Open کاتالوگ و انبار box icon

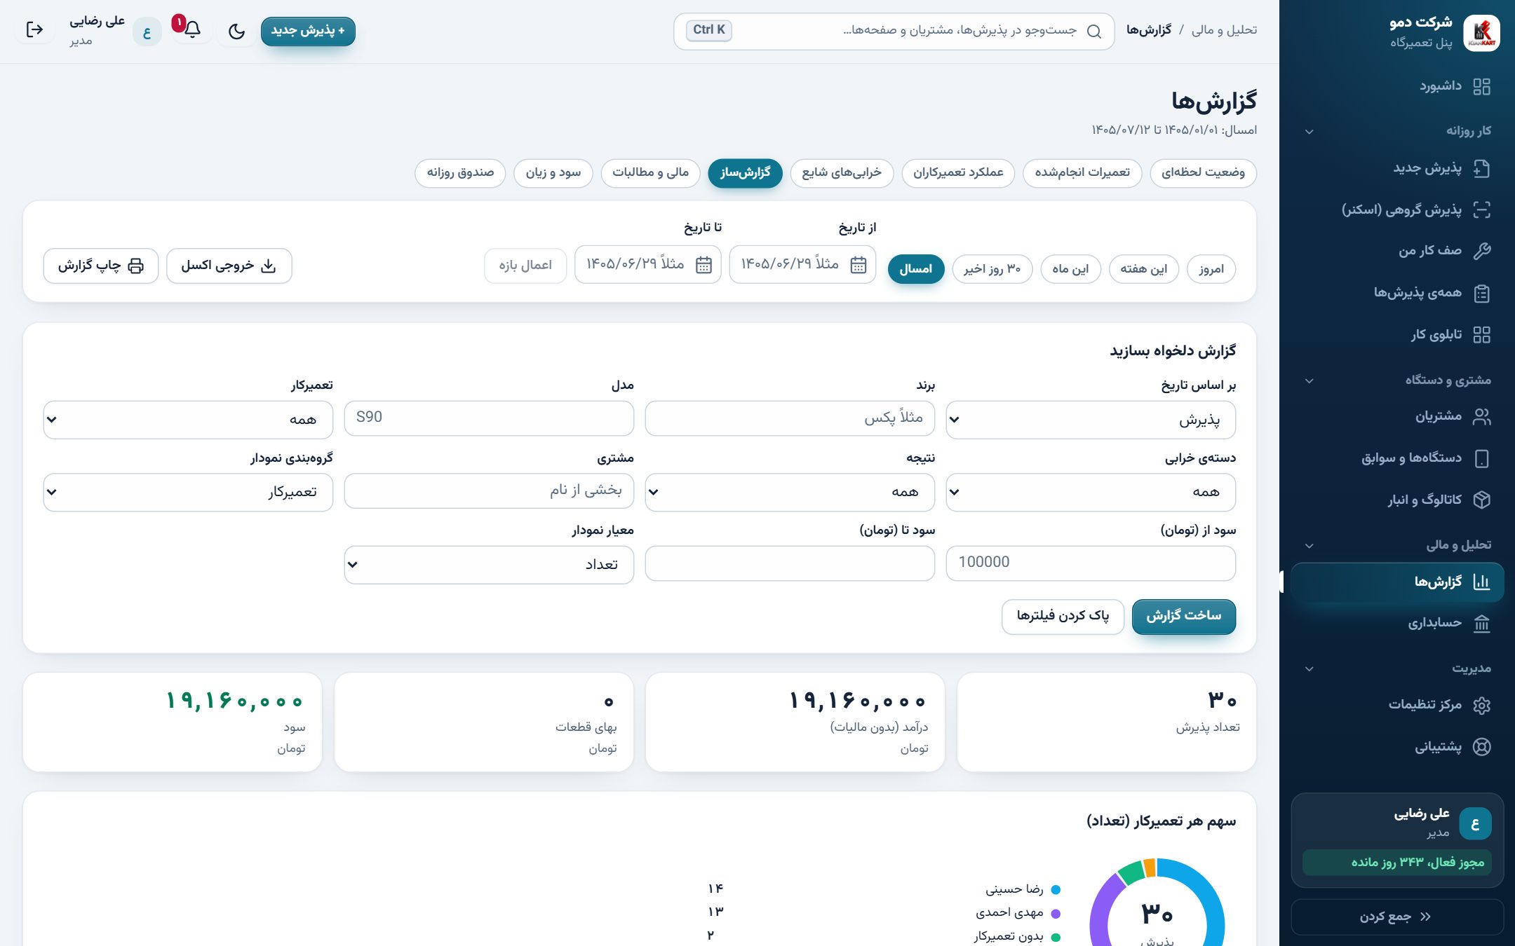point(1481,500)
